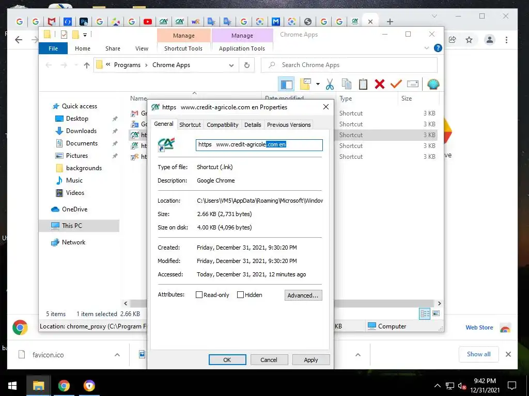Click the red X Delete icon
The image size is (529, 396).
click(x=380, y=84)
